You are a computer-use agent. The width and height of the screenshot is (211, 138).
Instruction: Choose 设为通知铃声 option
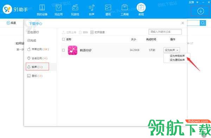[x=177, y=60]
